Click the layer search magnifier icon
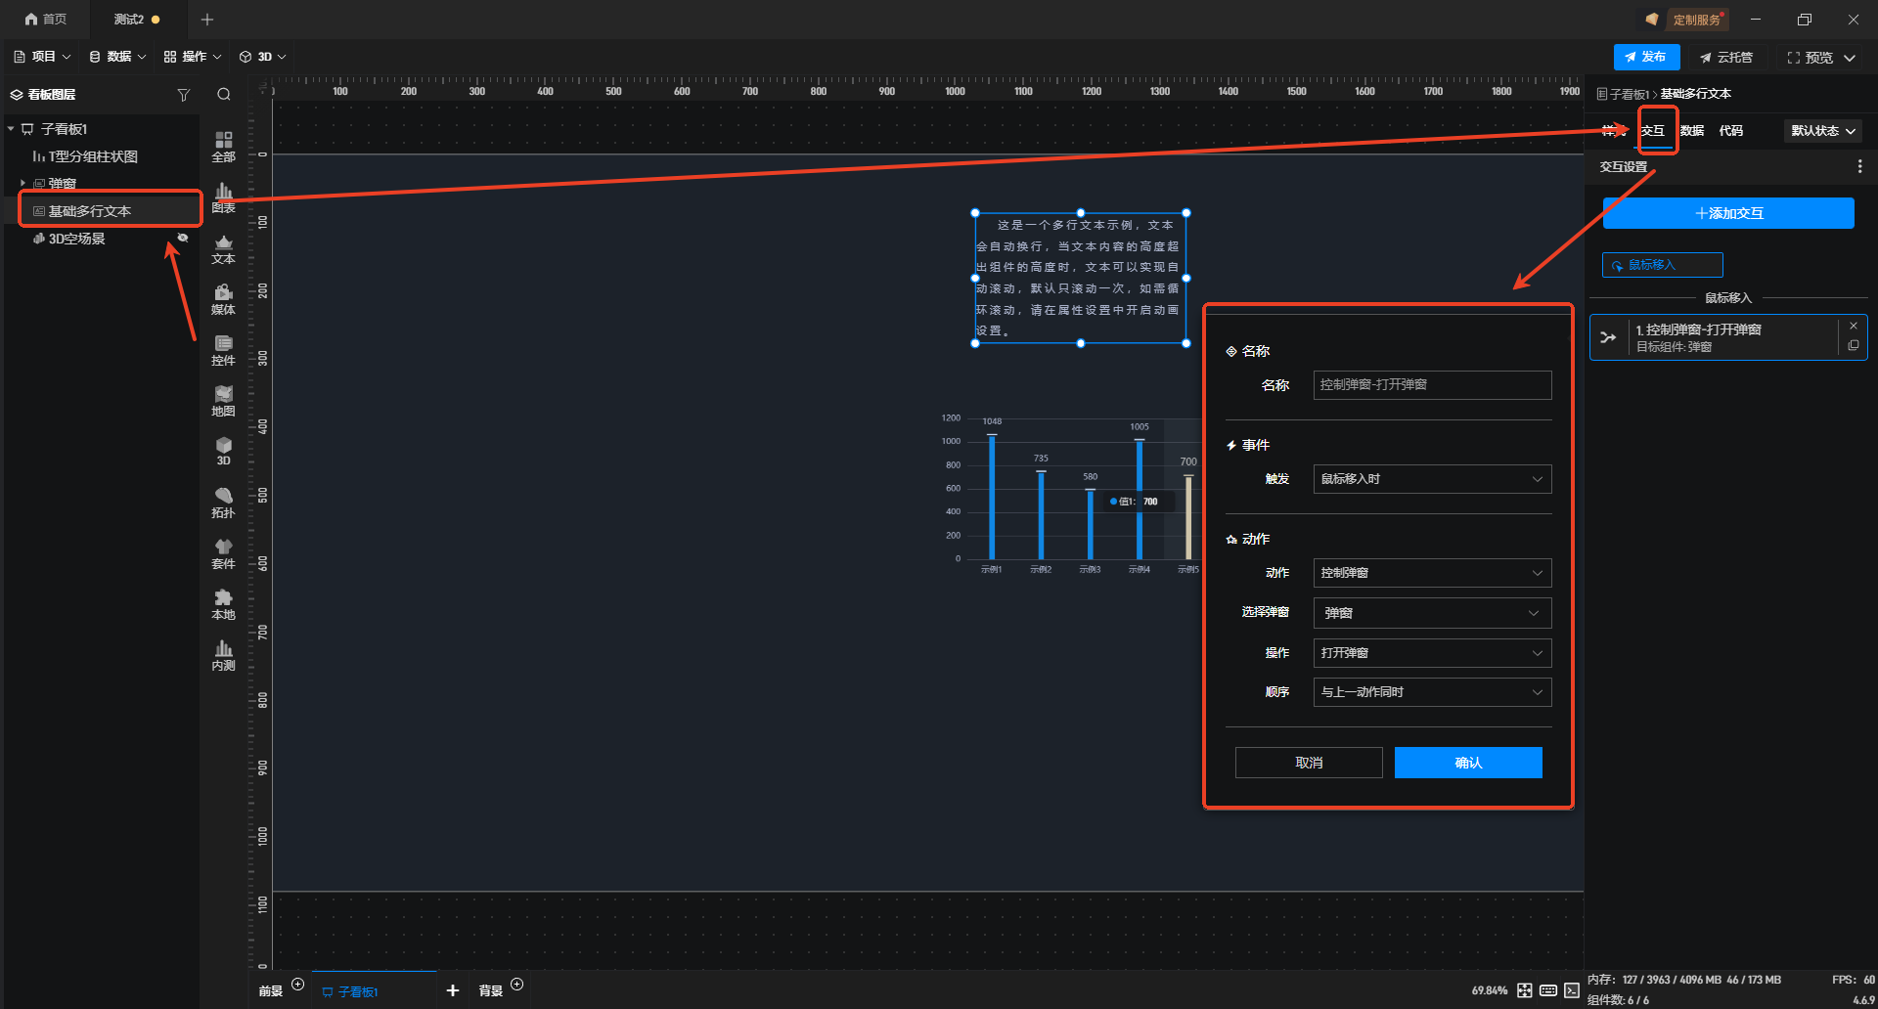Screen dimensions: 1878x1009 [x=224, y=95]
